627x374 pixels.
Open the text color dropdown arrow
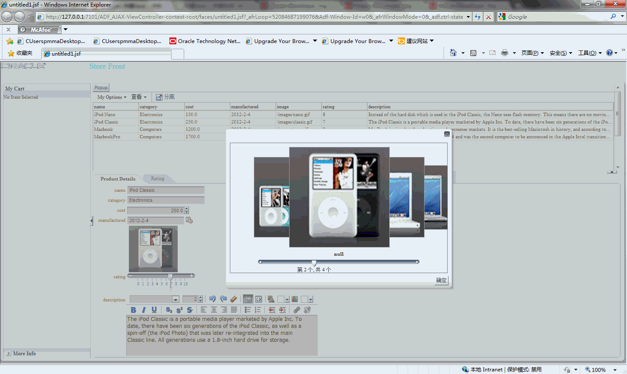click(287, 299)
